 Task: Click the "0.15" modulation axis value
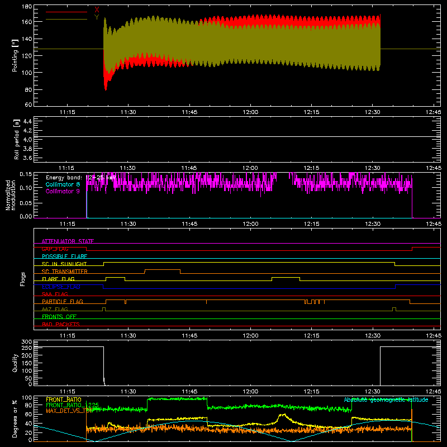pyautogui.click(x=26, y=174)
